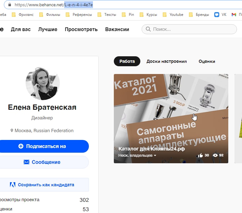The image size is (242, 213).
Task: Click the Behance URL in the address bar
Action: 54,5
